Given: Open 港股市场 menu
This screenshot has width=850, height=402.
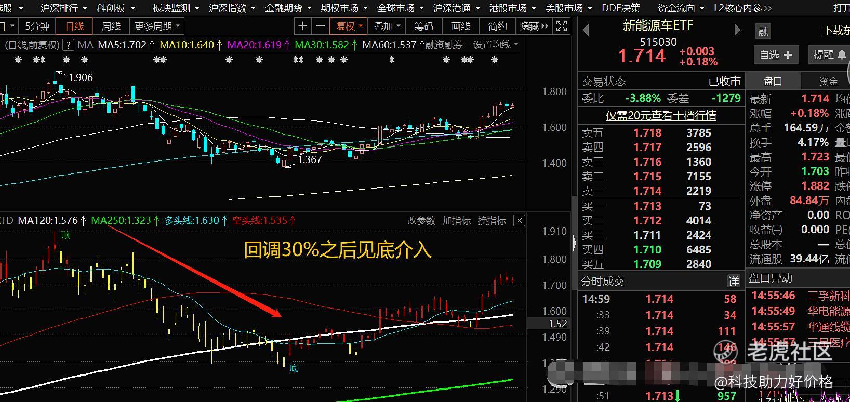Looking at the screenshot, I should [512, 8].
